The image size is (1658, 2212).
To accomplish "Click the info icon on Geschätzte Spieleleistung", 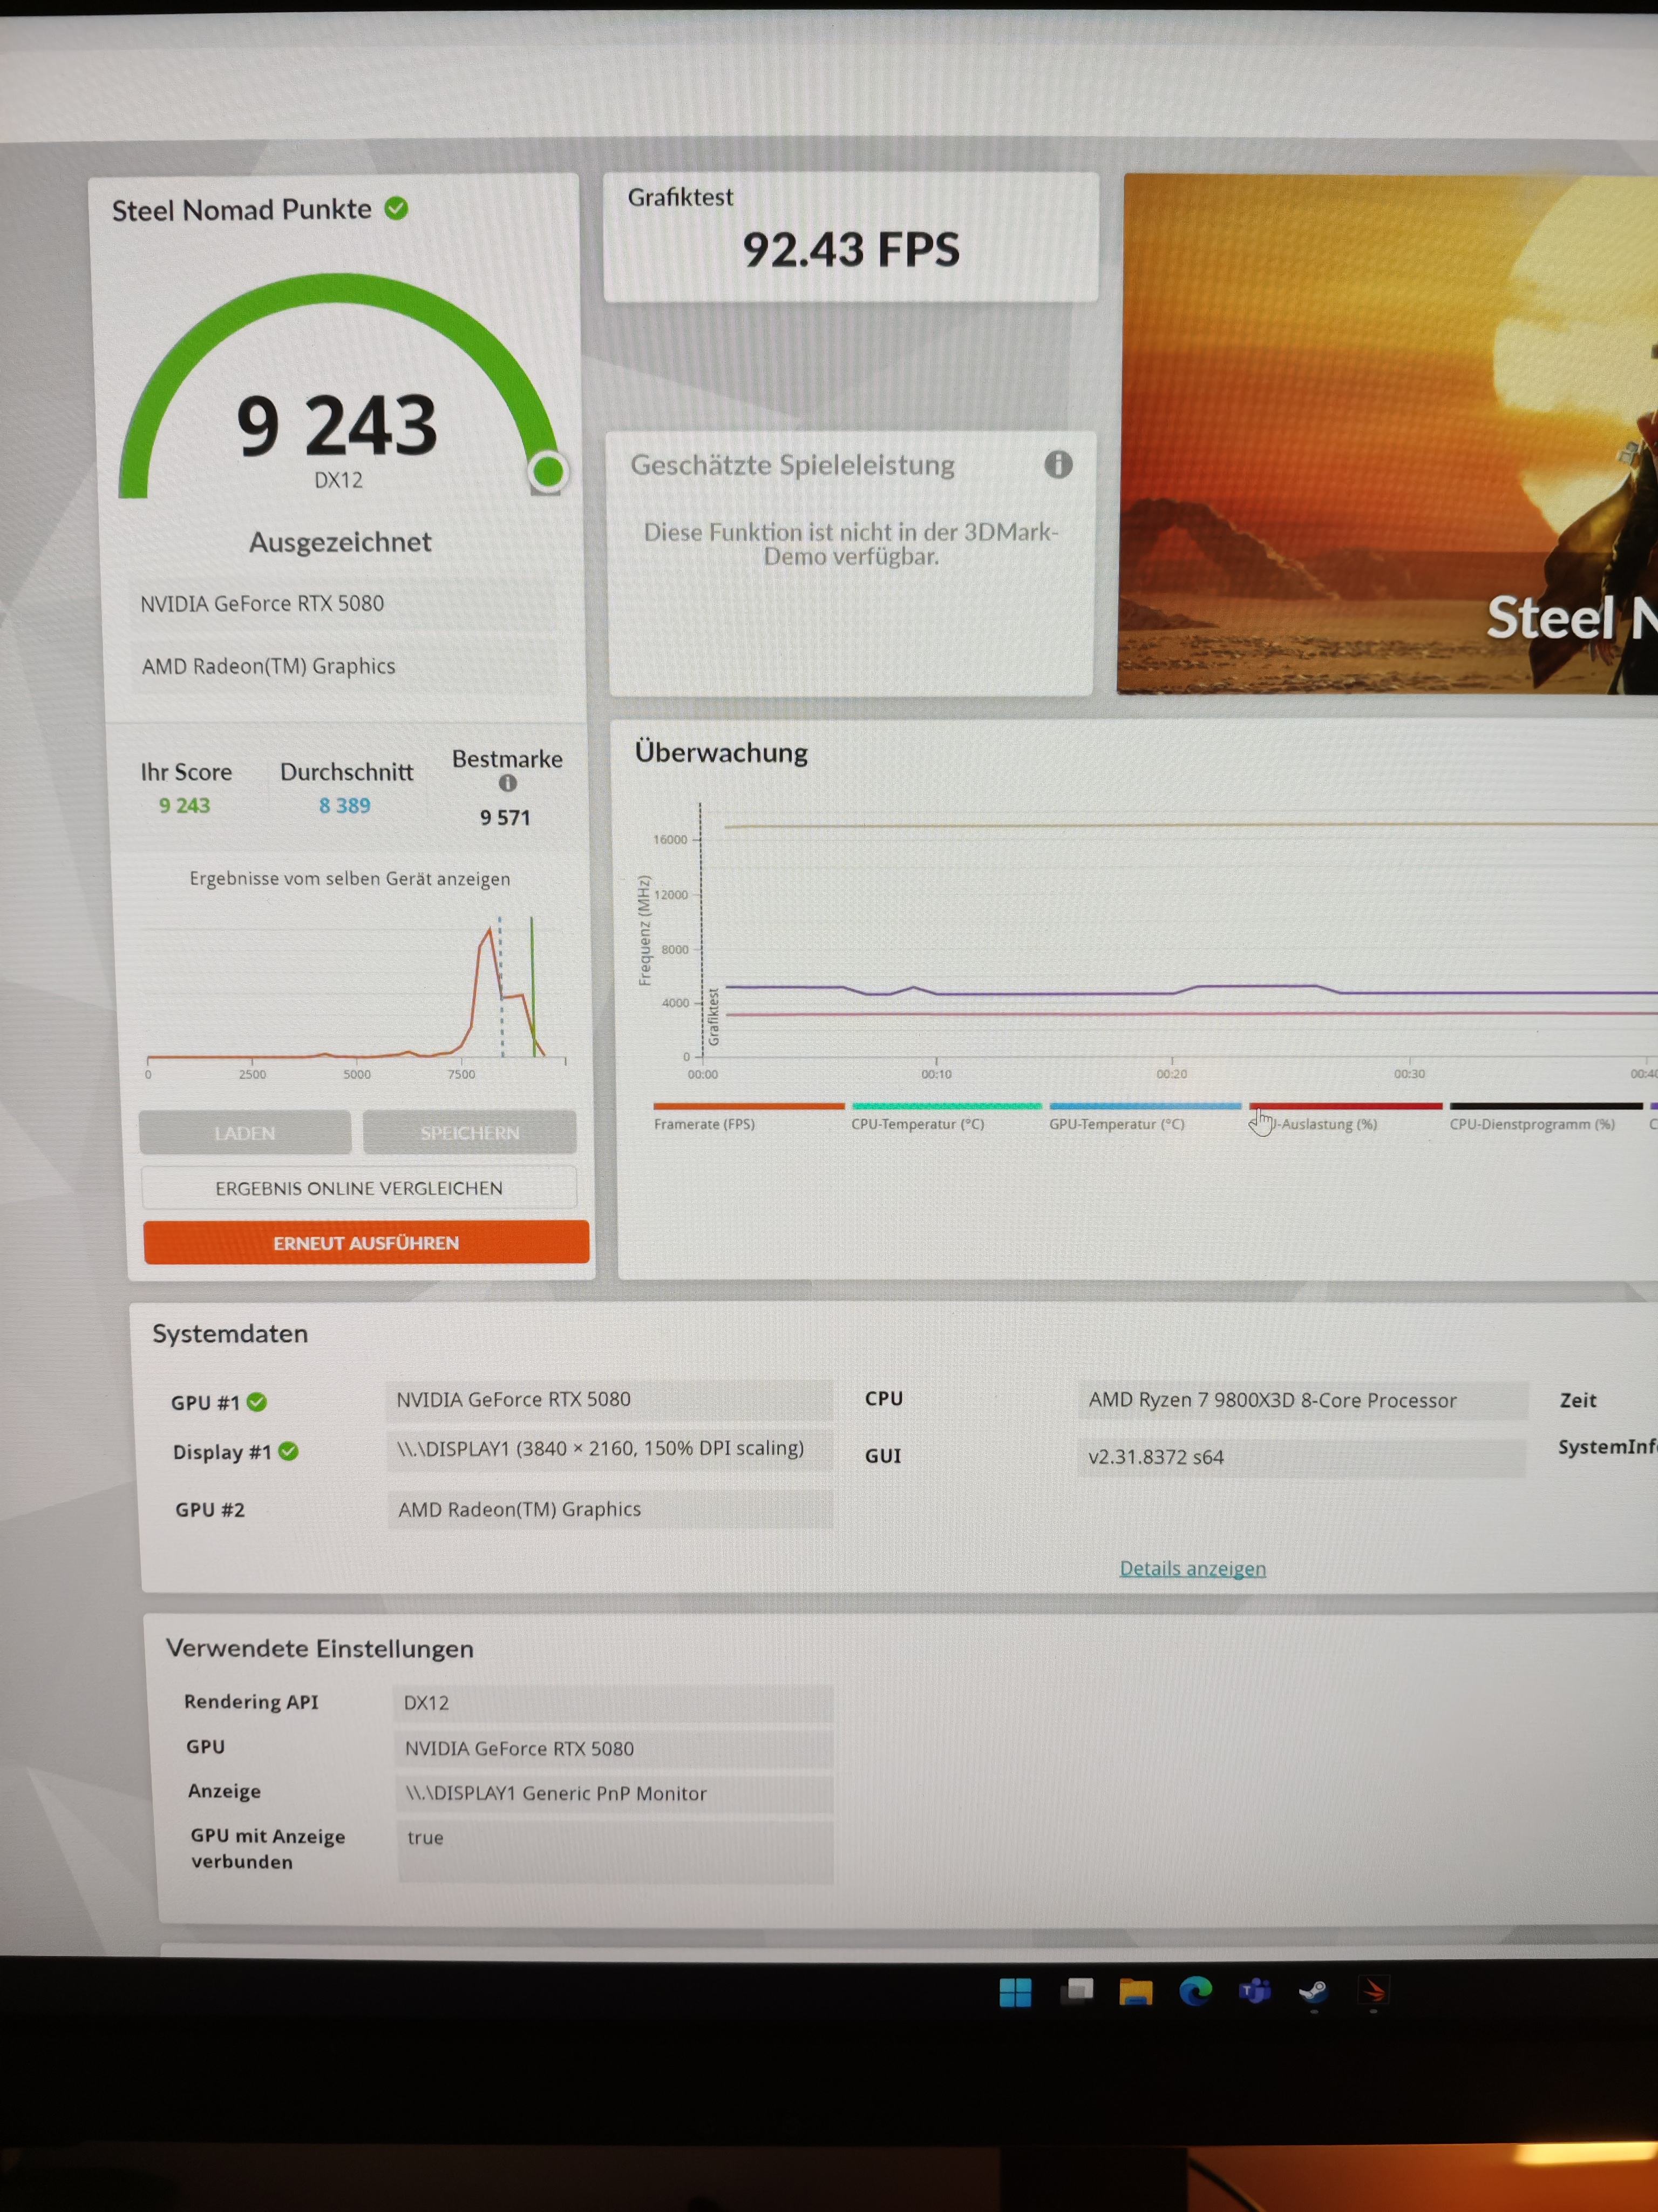I will (x=1058, y=464).
